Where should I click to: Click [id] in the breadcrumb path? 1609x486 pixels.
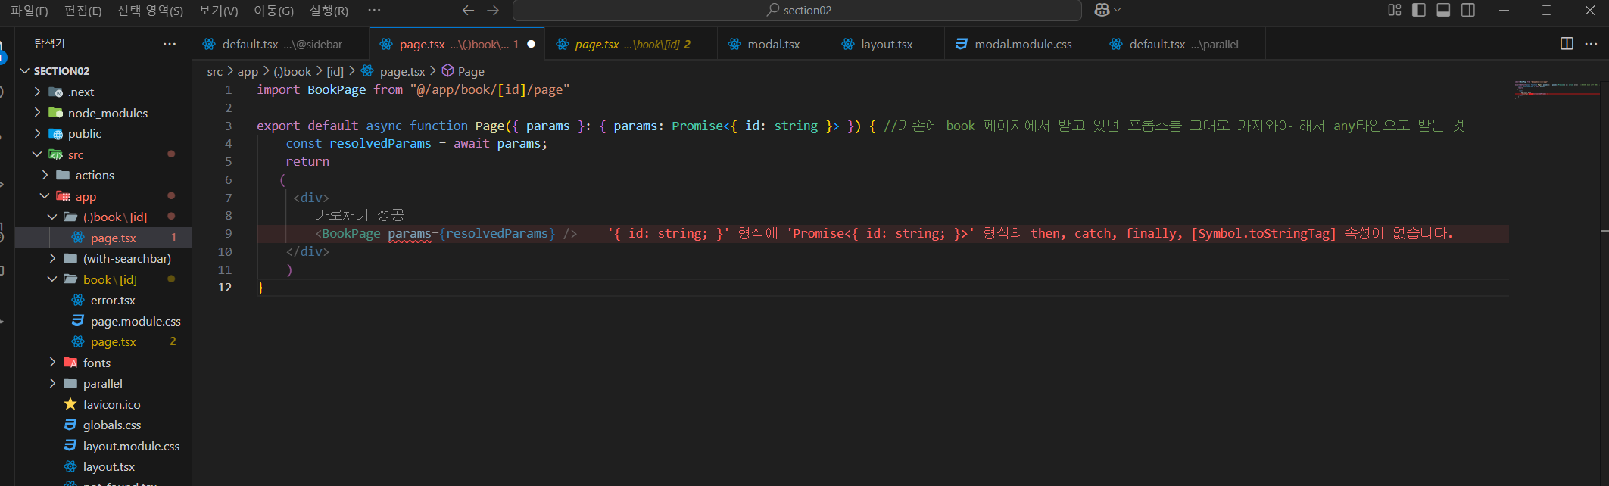pos(335,71)
